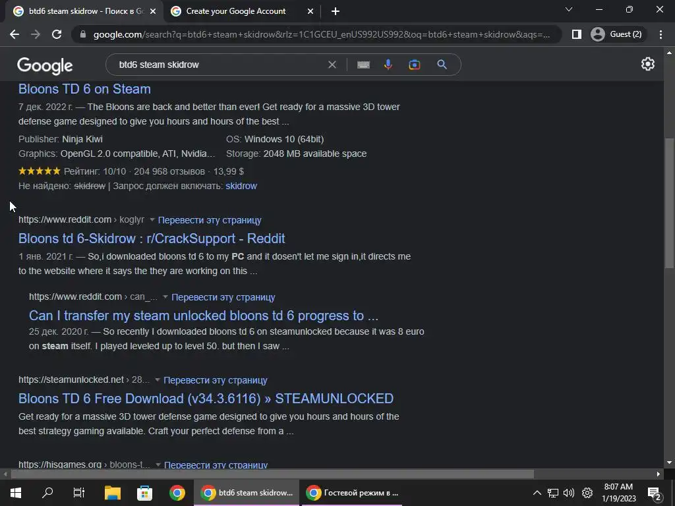Submit search with magnifier icon

(x=442, y=65)
